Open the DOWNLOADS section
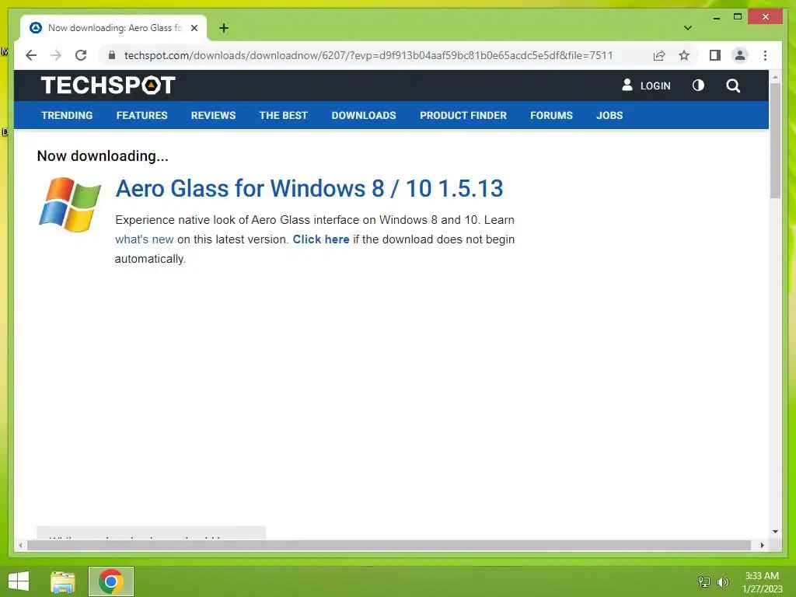 coord(364,115)
